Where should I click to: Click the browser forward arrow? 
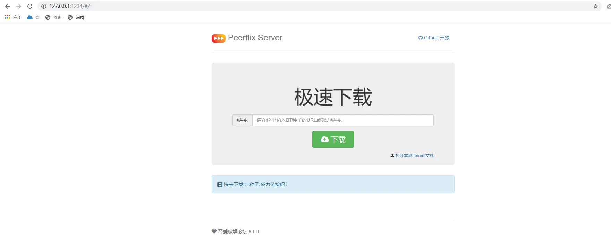[x=19, y=6]
